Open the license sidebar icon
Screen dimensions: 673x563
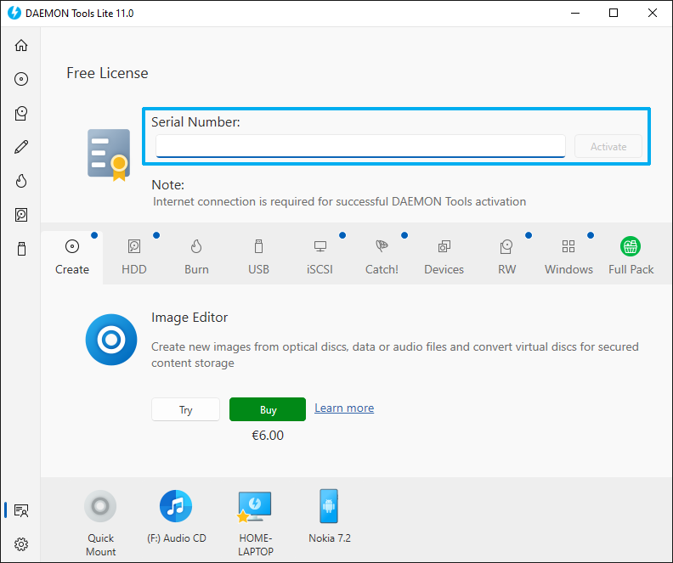pyautogui.click(x=21, y=510)
